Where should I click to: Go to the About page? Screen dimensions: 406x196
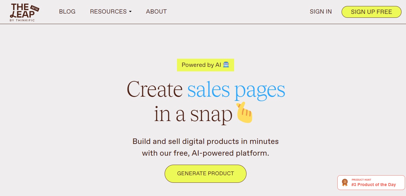(x=156, y=12)
